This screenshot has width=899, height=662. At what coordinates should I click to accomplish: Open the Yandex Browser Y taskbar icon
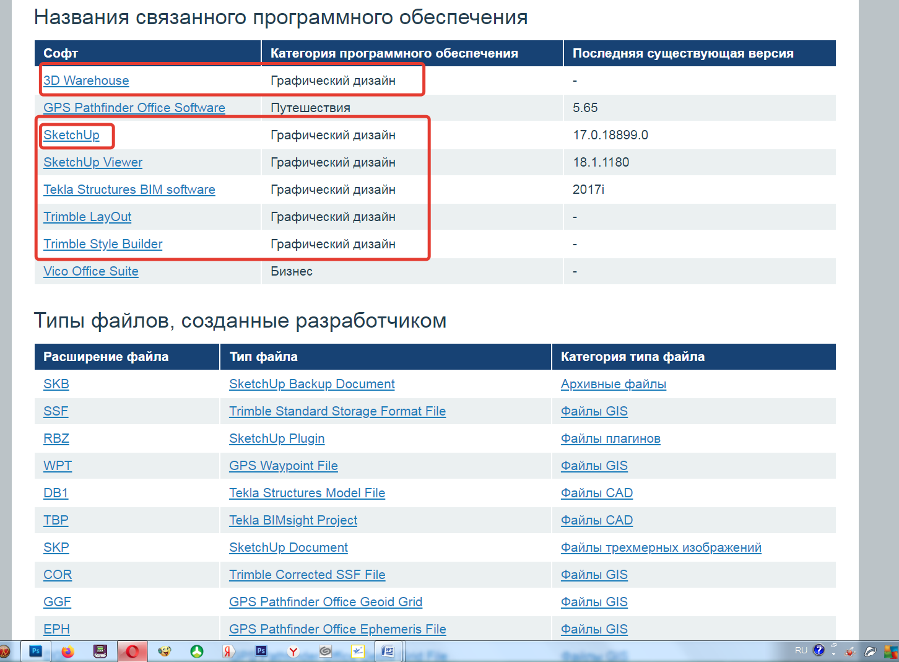pos(293,651)
